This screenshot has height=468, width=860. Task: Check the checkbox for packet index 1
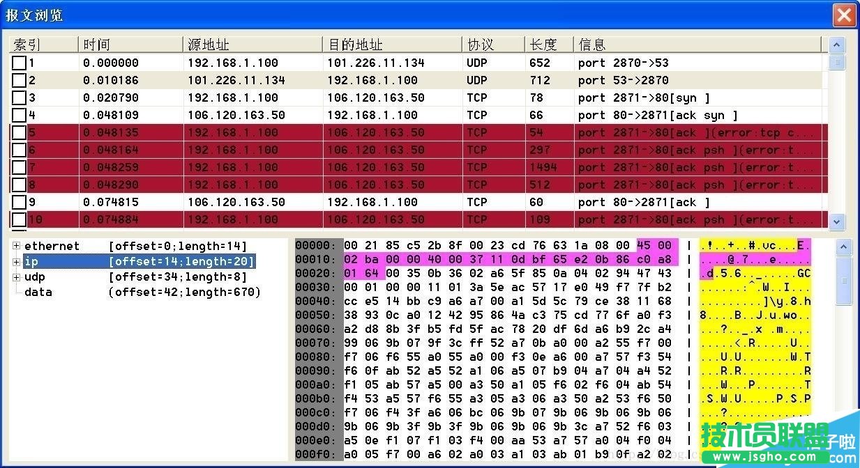point(19,63)
